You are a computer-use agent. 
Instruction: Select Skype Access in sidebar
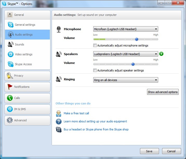27,64
